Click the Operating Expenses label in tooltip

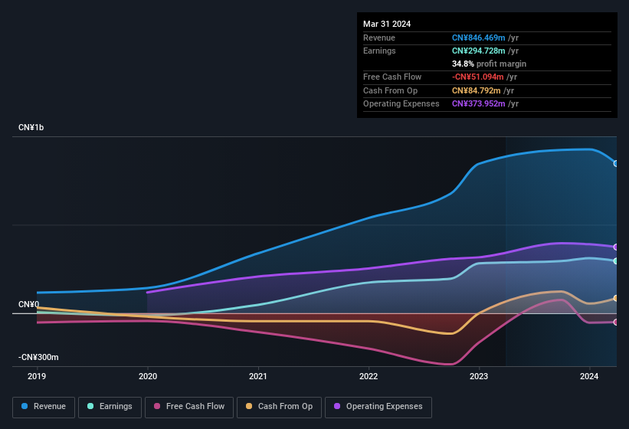click(x=401, y=104)
